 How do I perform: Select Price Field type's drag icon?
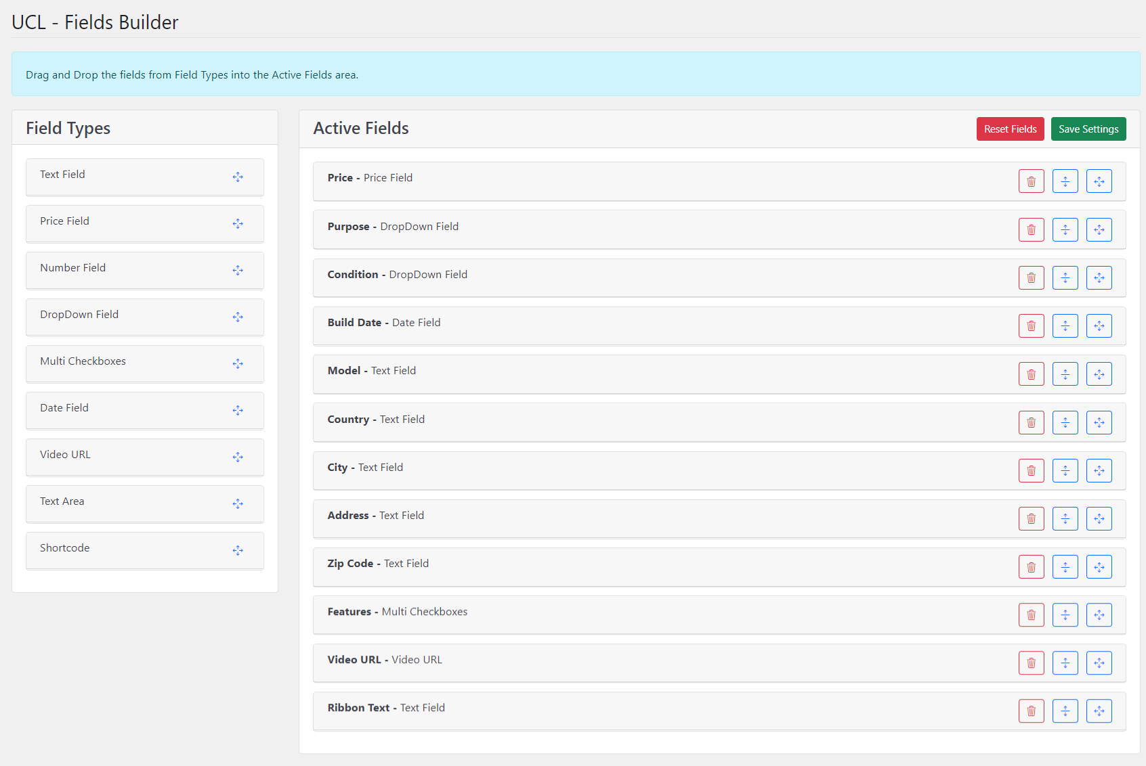238,223
